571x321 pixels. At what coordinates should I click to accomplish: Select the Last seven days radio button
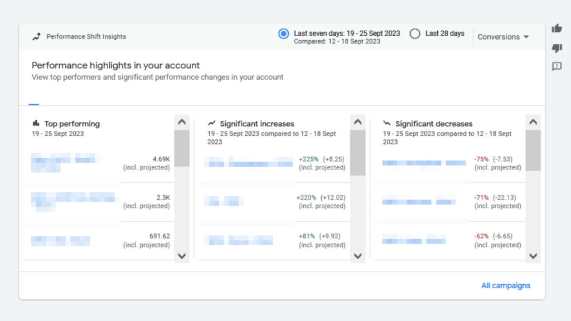284,33
